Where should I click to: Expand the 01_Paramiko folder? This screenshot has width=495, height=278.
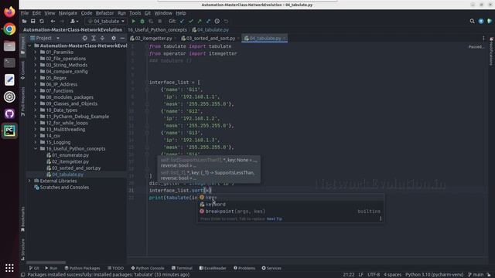(x=36, y=52)
